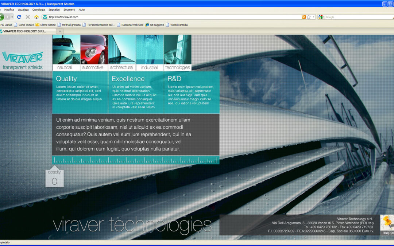
Task: Open the architectural building thumbnail
Action: point(122,50)
